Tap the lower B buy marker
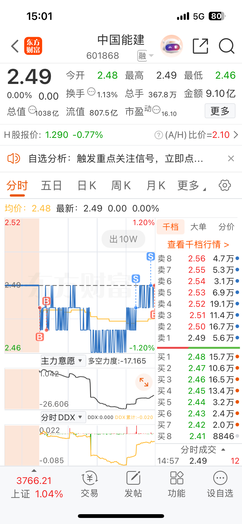The width and height of the screenshot is (242, 524). pos(40,337)
